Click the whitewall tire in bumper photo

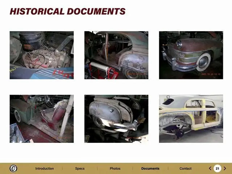204,63
